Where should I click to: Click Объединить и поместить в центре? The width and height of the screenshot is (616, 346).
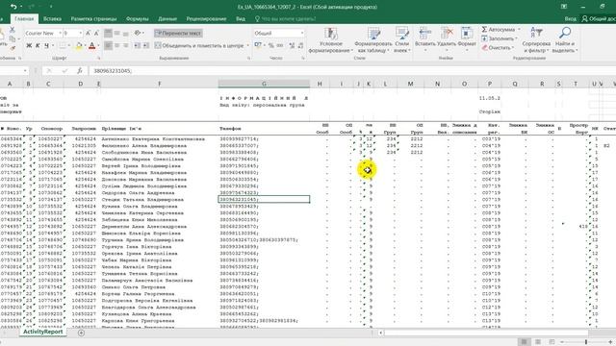(x=199, y=46)
